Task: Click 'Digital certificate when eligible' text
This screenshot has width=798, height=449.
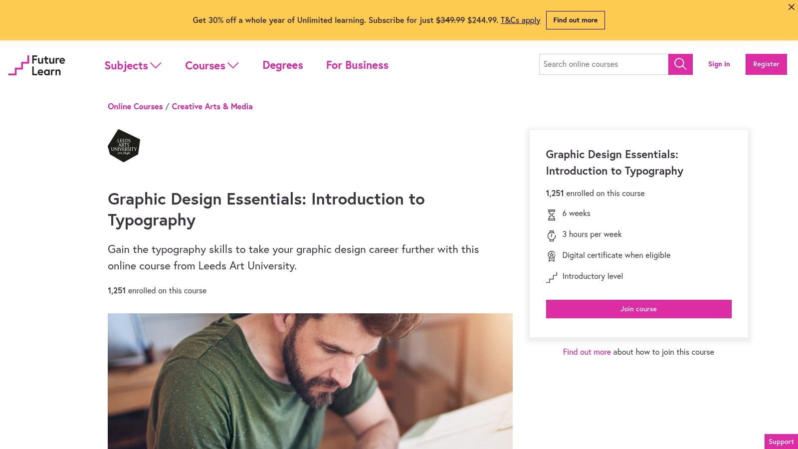Action: tap(616, 255)
